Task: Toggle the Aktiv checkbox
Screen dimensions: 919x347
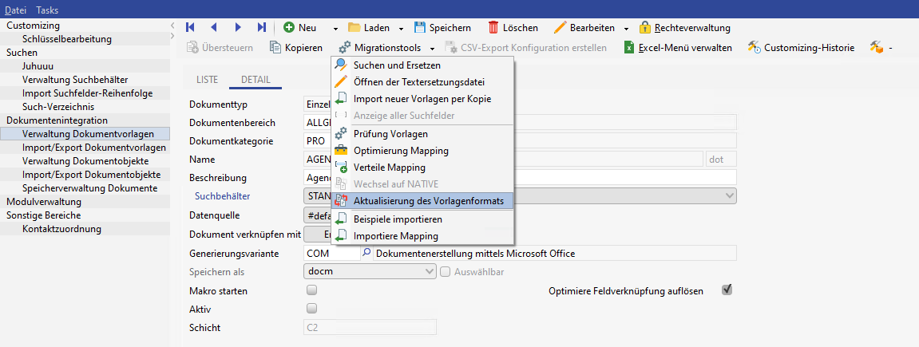Action: point(312,309)
